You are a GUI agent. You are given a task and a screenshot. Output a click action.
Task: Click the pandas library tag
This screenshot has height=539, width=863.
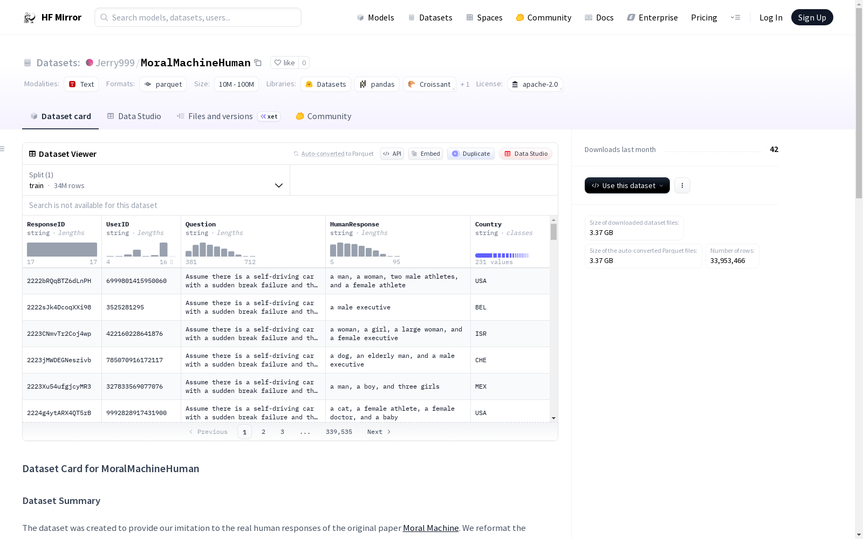point(377,84)
